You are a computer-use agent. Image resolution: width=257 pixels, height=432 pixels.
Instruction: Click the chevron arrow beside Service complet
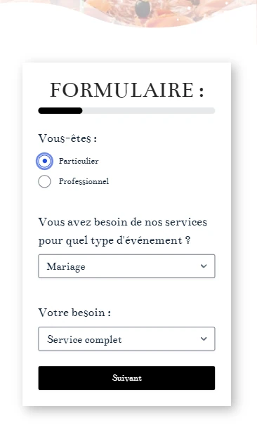[x=204, y=339]
